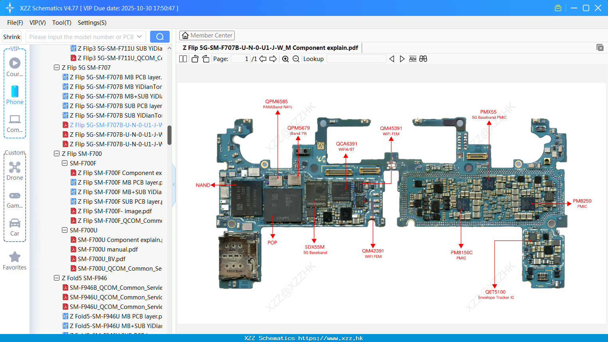Toggle the Abi match-text option
The height and width of the screenshot is (342, 608).
(x=412, y=59)
